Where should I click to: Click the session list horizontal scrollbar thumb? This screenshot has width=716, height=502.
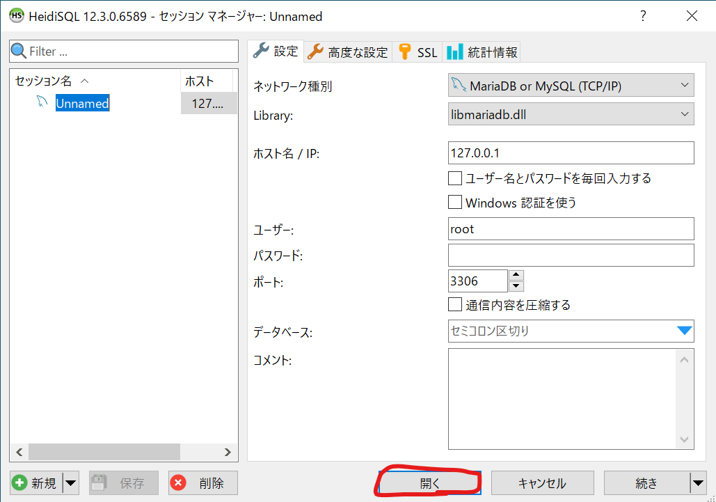point(104,452)
